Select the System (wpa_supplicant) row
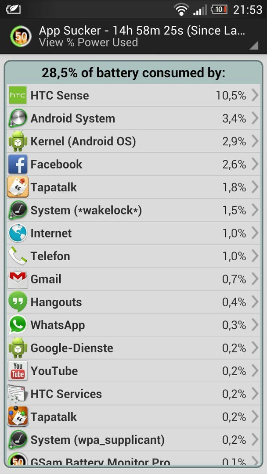This screenshot has width=267, height=474. tap(133, 440)
